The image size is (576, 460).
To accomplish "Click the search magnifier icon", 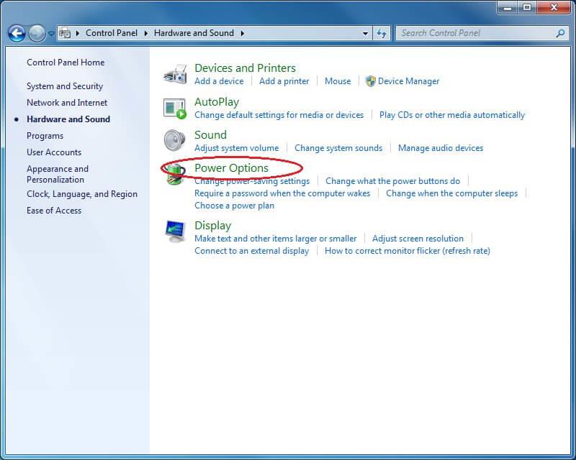I will pyautogui.click(x=560, y=33).
